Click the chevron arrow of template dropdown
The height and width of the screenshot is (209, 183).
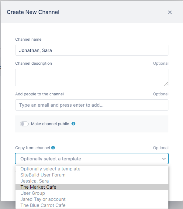click(164, 159)
